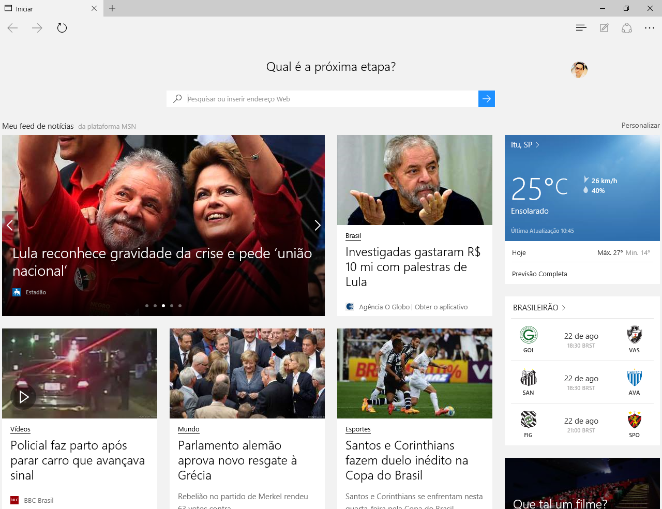
Task: Select the first carousel pagination dot
Action: pos(147,306)
